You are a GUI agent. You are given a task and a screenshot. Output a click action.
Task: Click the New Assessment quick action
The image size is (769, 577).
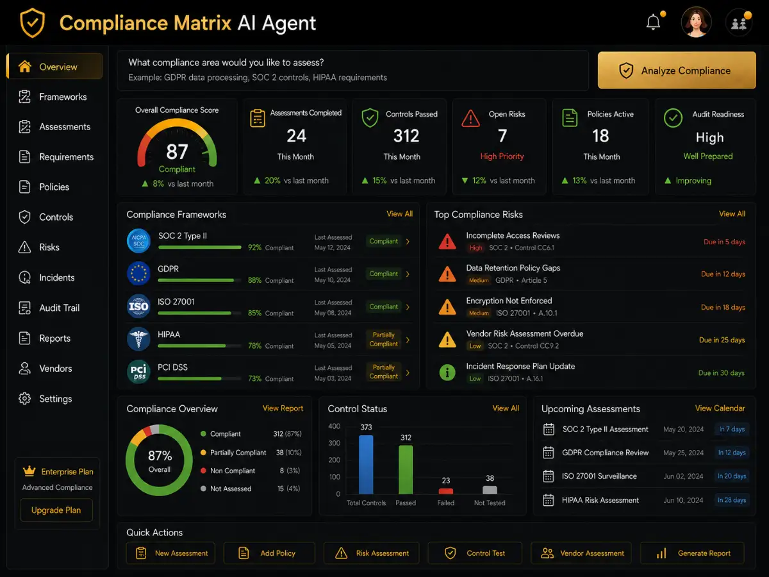click(x=170, y=553)
